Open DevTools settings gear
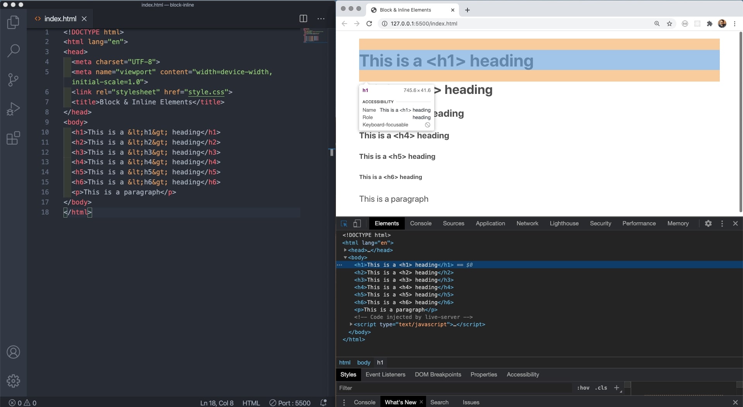 (708, 223)
